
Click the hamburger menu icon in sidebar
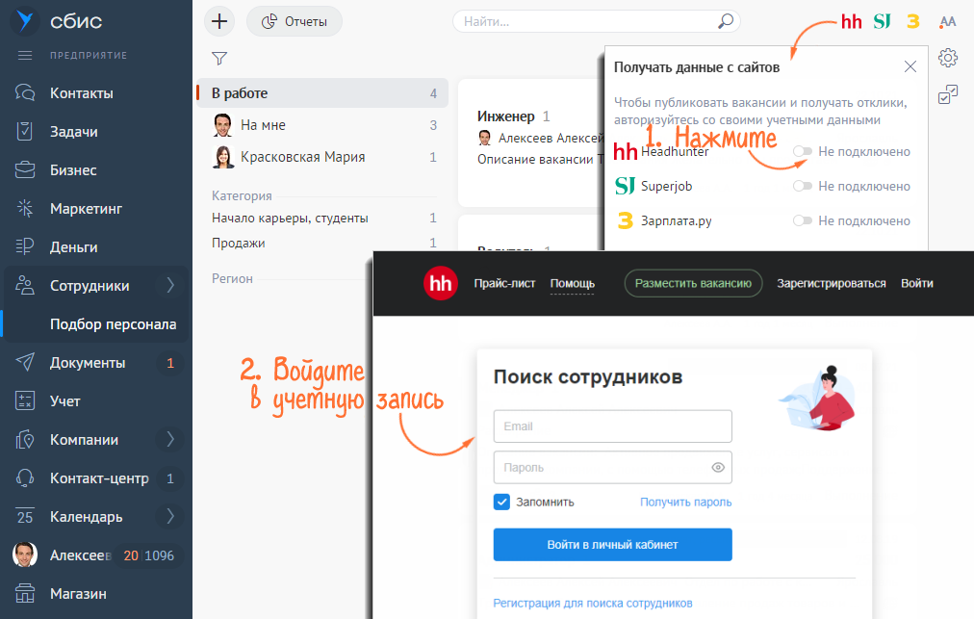(25, 55)
